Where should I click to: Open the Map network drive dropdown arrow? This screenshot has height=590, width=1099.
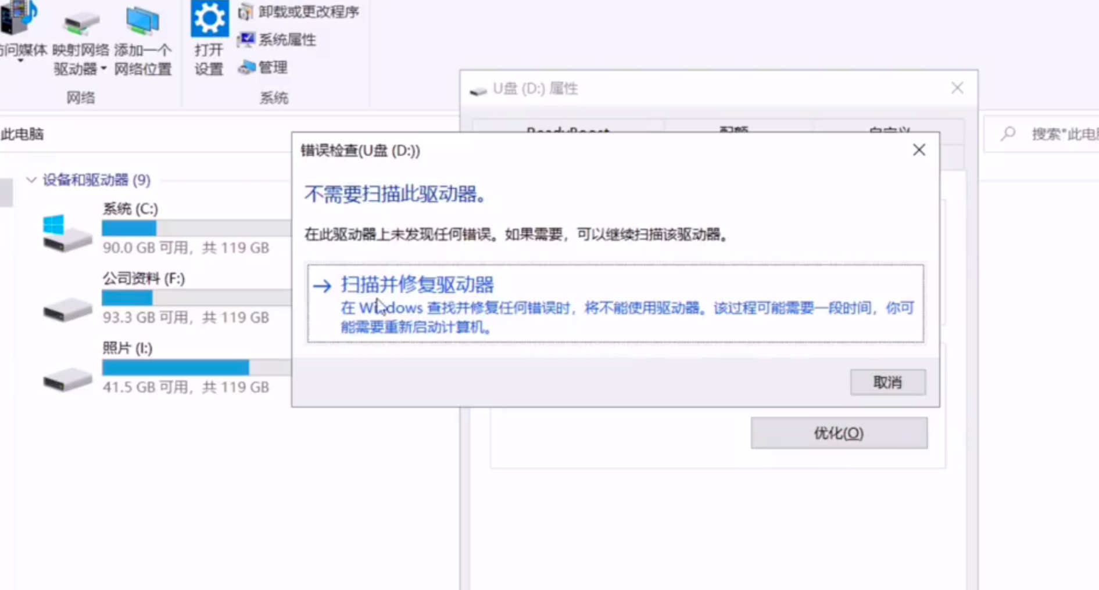[103, 69]
